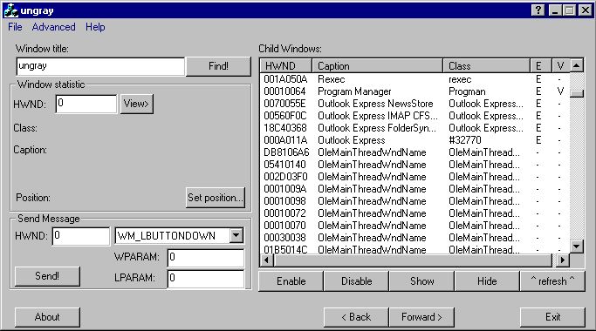Click the list's scroll down arrow
The height and width of the screenshot is (331, 596).
577,247
